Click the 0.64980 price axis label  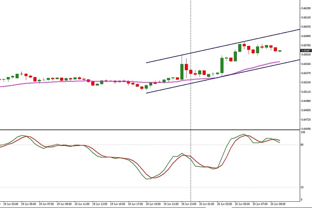click(x=306, y=101)
